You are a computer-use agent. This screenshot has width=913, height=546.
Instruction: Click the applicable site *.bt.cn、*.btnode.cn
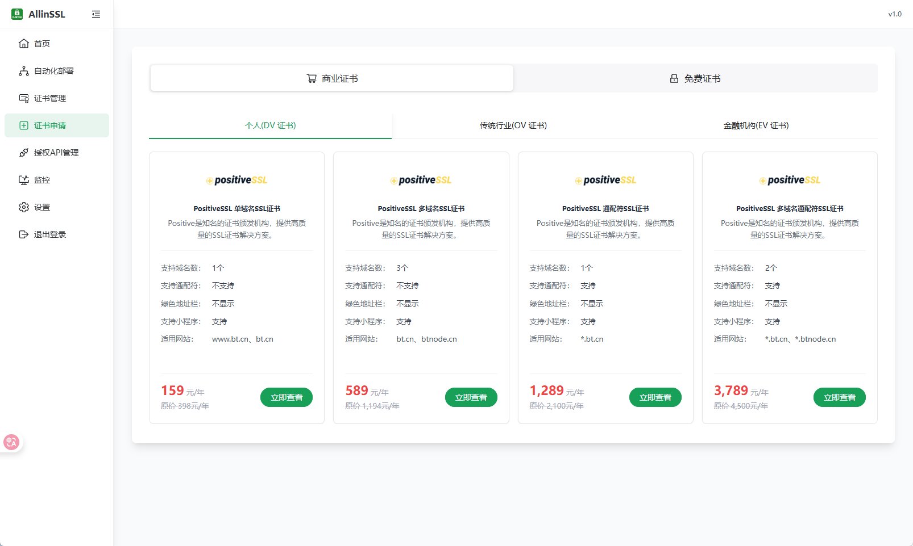coord(800,339)
